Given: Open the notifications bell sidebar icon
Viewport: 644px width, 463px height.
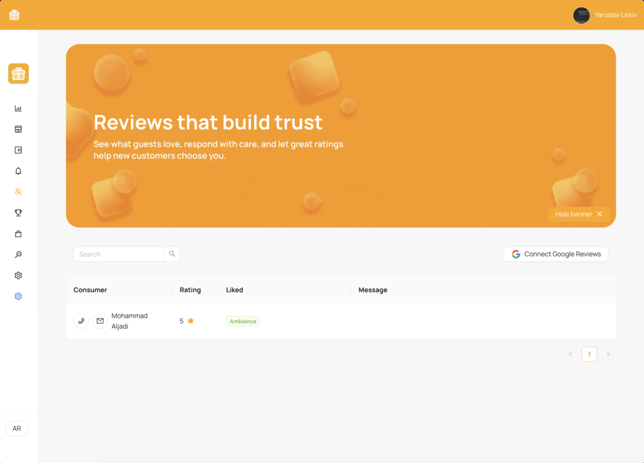Looking at the screenshot, I should (x=18, y=171).
